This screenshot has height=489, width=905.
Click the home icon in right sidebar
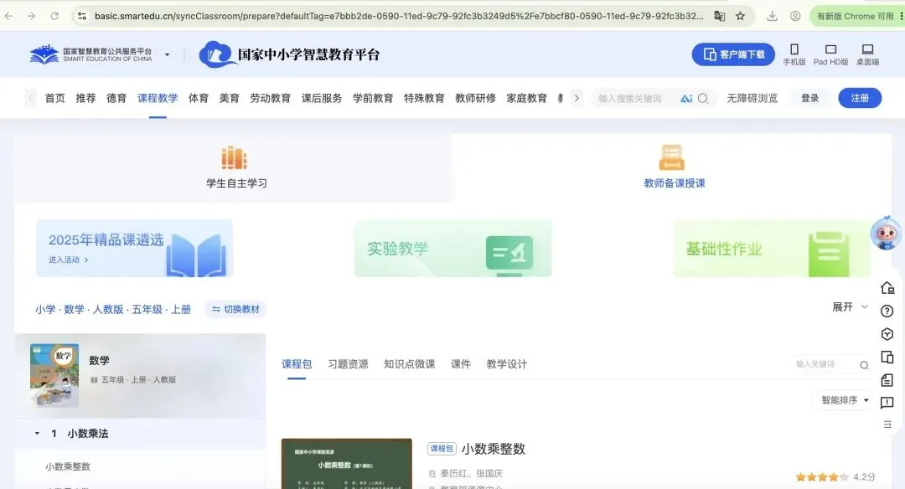[887, 287]
